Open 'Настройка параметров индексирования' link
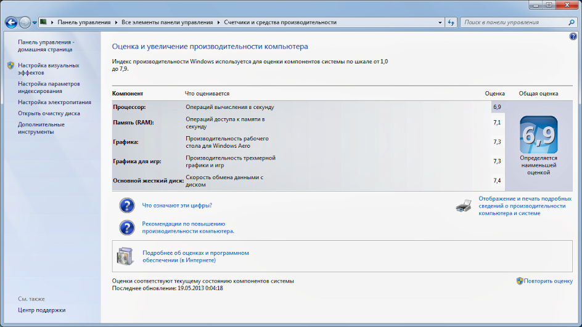The width and height of the screenshot is (582, 327). click(49, 87)
